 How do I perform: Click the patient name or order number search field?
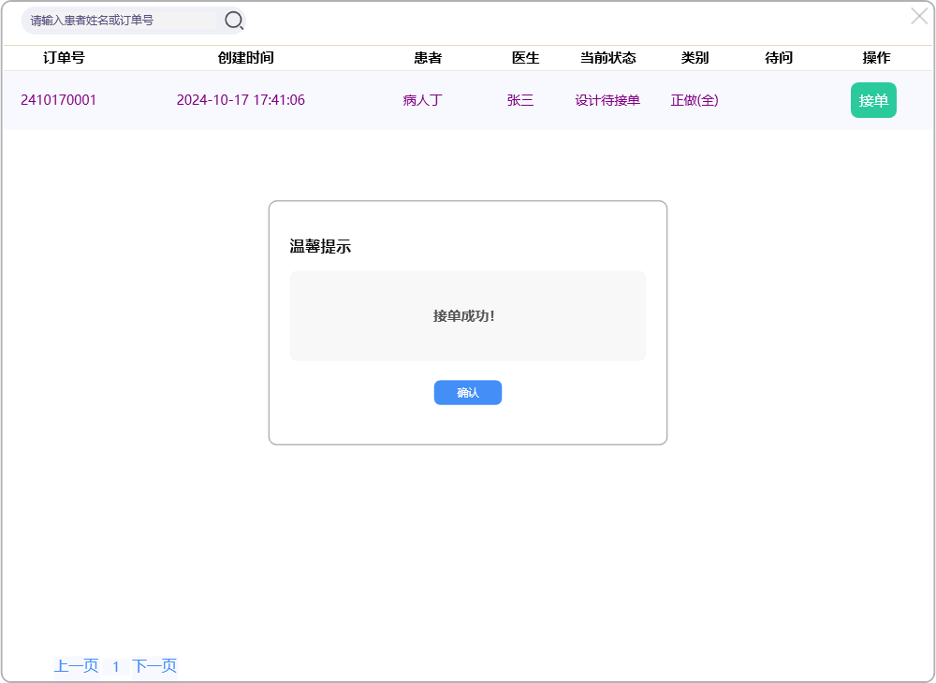coord(122,20)
